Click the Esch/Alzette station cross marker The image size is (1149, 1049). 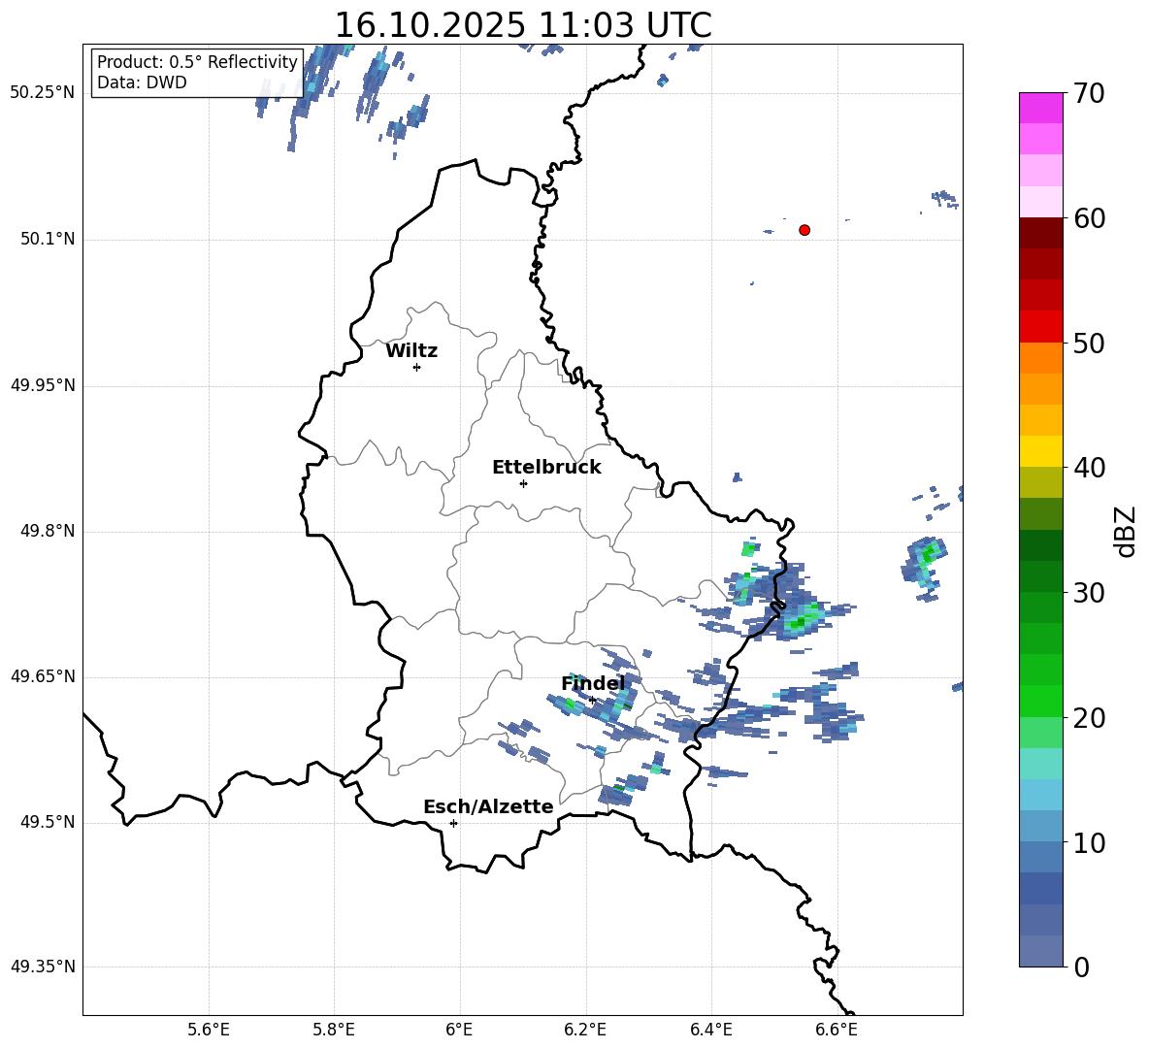click(x=453, y=823)
